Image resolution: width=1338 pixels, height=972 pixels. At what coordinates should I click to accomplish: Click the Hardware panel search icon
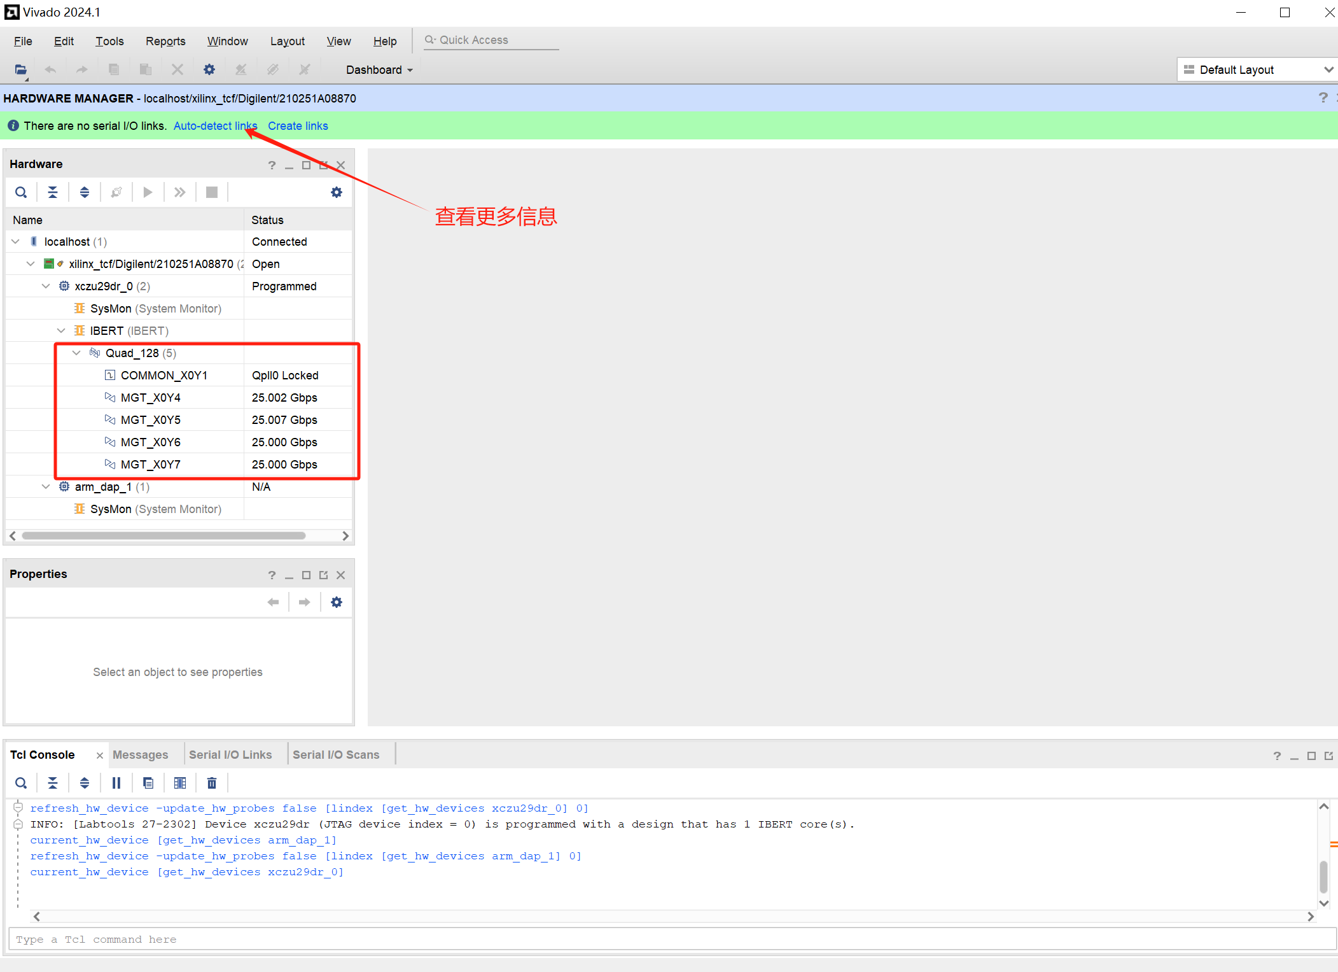point(21,192)
